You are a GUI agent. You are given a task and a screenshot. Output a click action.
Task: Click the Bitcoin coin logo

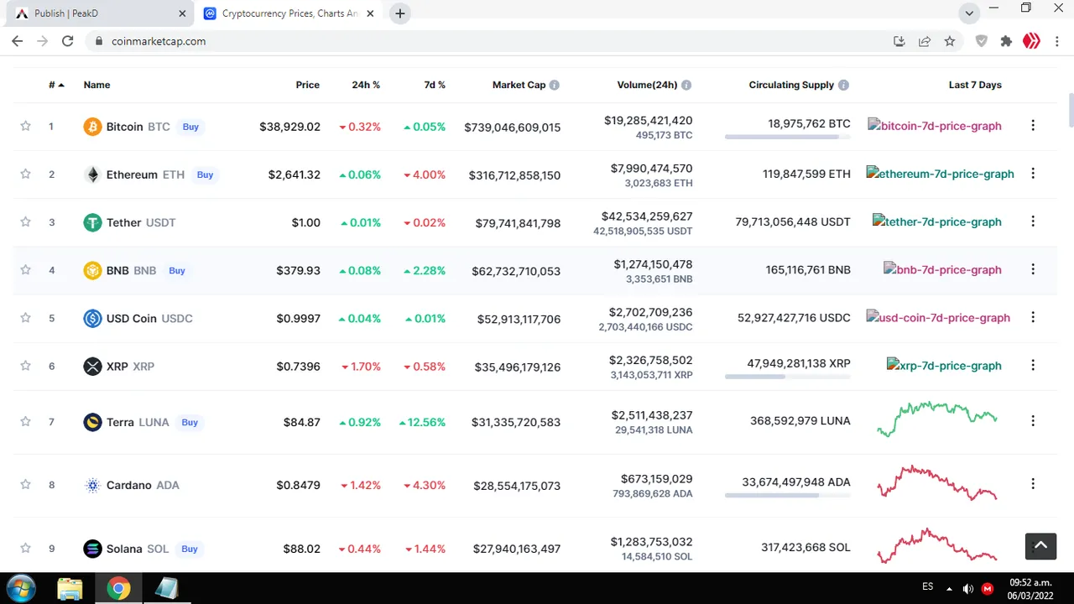pyautogui.click(x=92, y=127)
